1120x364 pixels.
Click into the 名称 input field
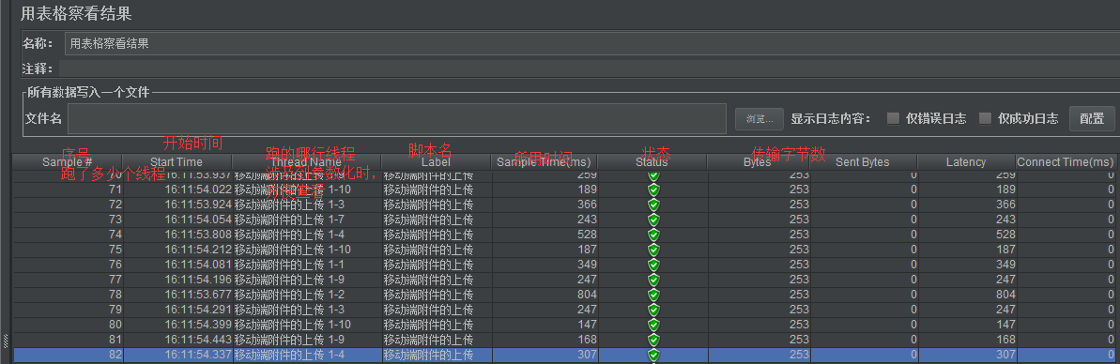point(592,43)
